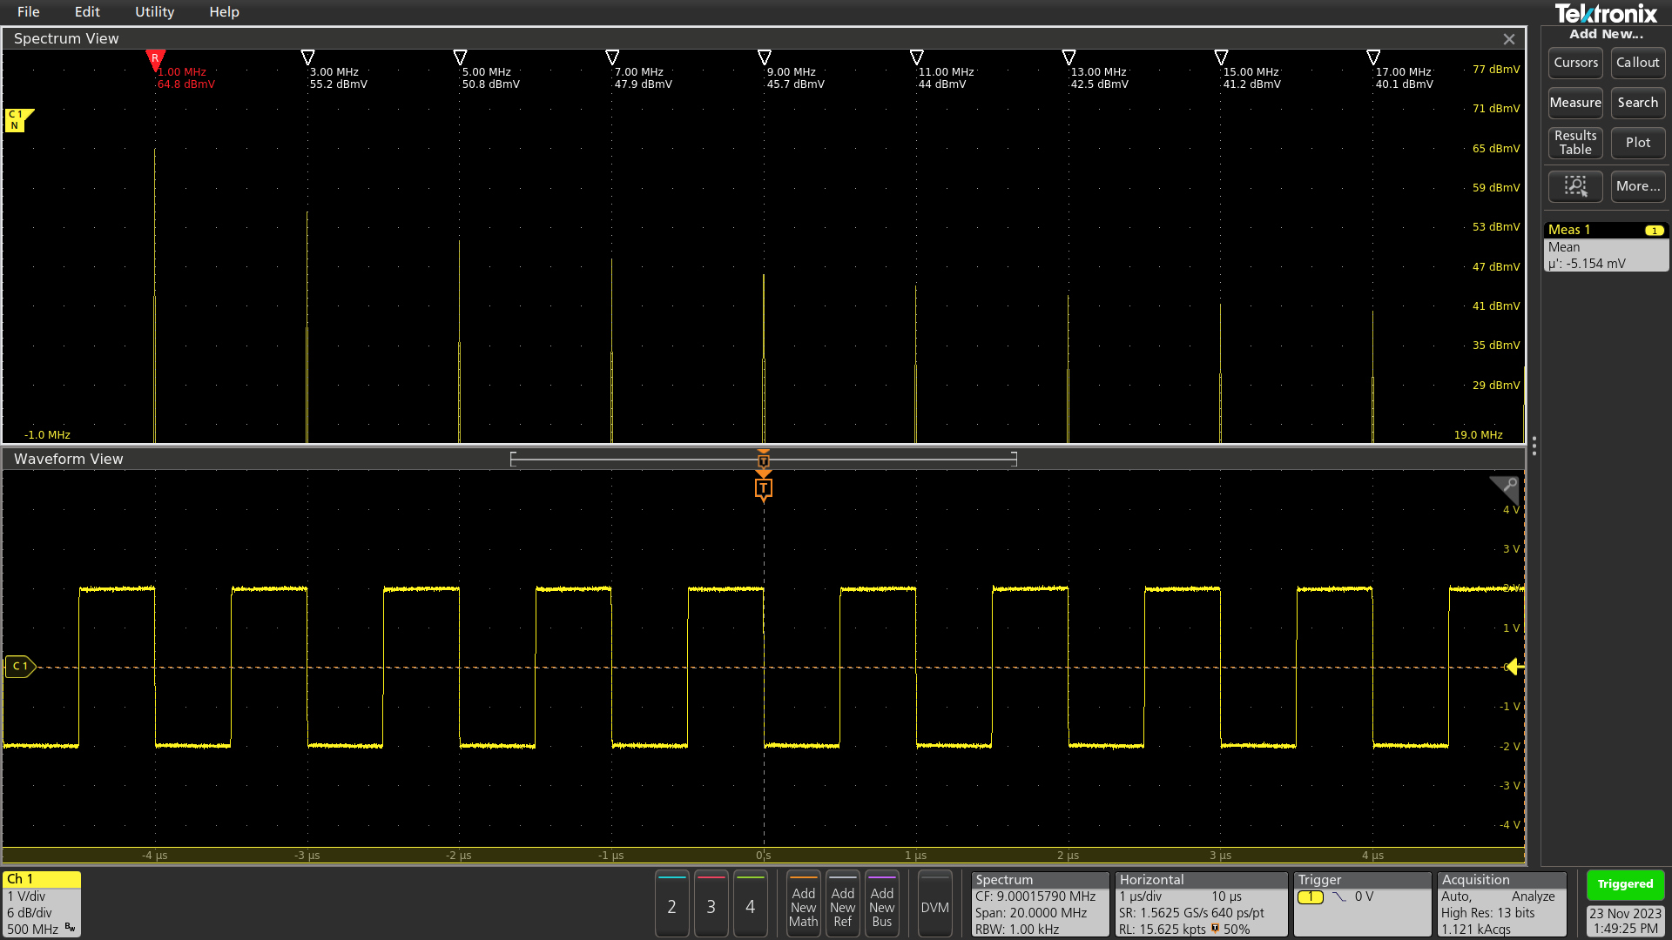Select the Meas 1 Mean badge

coord(1606,247)
